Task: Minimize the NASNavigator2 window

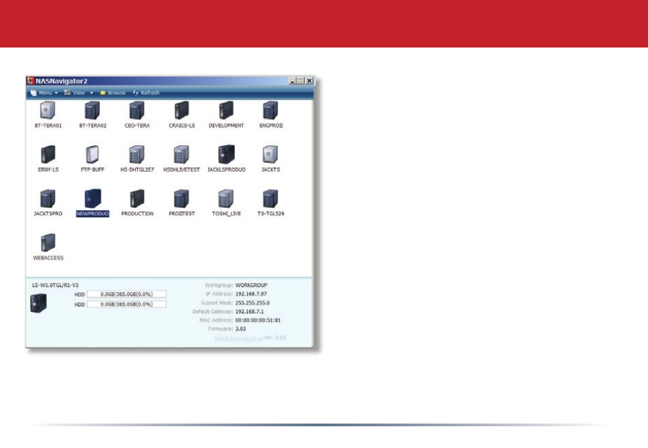Action: tap(293, 81)
